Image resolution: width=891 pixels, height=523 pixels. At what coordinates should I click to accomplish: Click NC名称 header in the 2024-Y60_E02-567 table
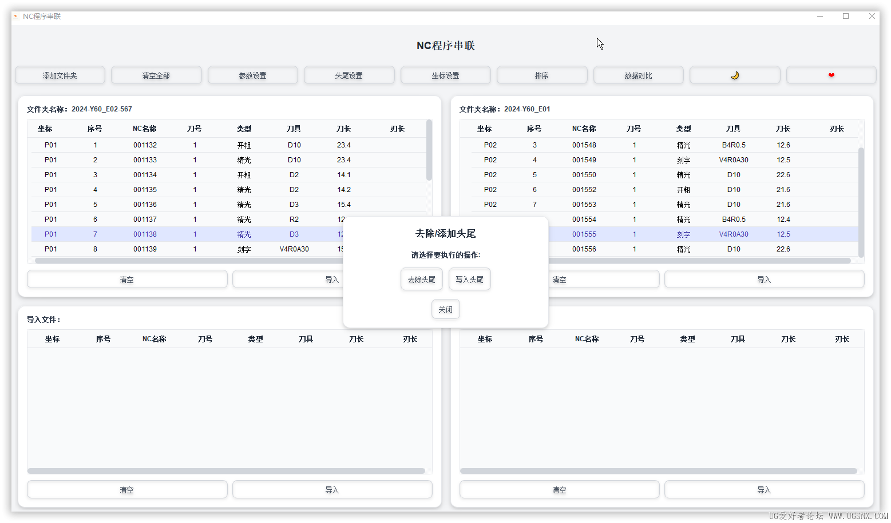pyautogui.click(x=145, y=129)
